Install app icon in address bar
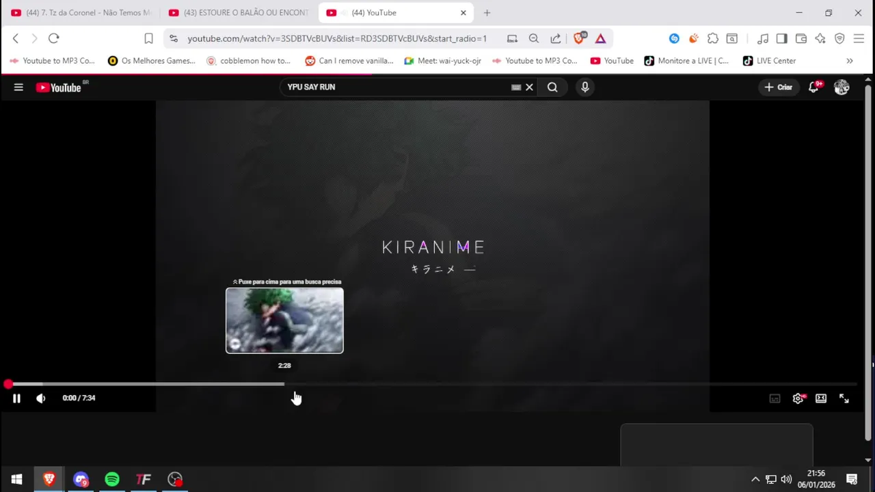Image resolution: width=875 pixels, height=492 pixels. (x=512, y=38)
